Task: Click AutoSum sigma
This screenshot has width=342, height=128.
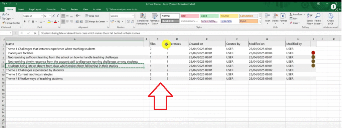Action: point(291,14)
